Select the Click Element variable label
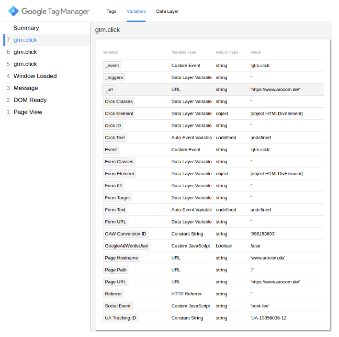The height and width of the screenshot is (337, 339). click(119, 113)
